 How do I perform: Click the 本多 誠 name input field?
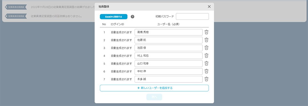click(x=169, y=79)
